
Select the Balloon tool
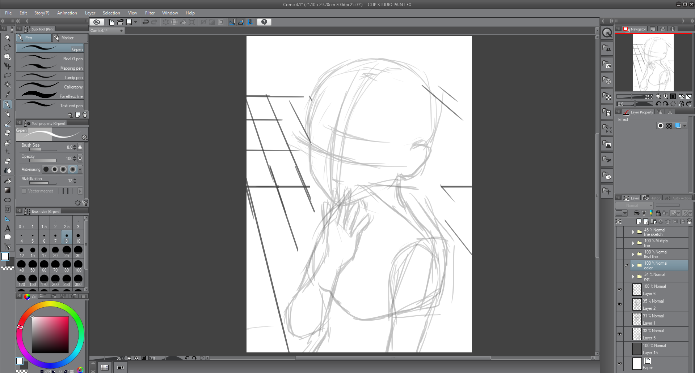[x=7, y=238]
